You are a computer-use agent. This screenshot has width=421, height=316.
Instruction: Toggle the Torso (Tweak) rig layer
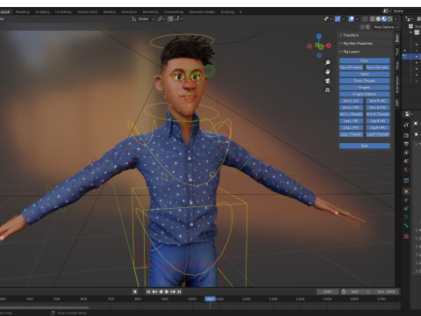pos(364,81)
